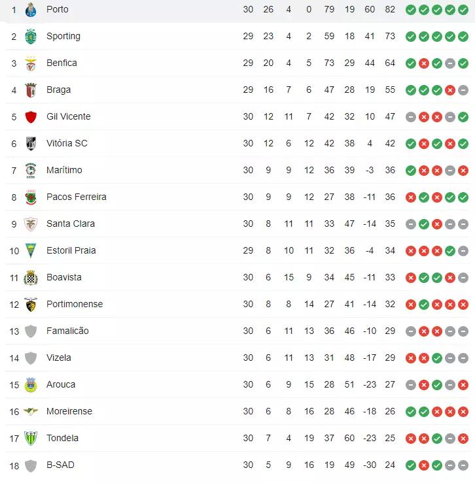The height and width of the screenshot is (483, 475).
Task: Click the Tondela club crest
Action: pyautogui.click(x=31, y=439)
